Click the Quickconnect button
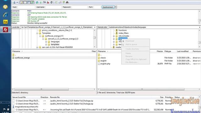 pyautogui.click(x=108, y=7)
